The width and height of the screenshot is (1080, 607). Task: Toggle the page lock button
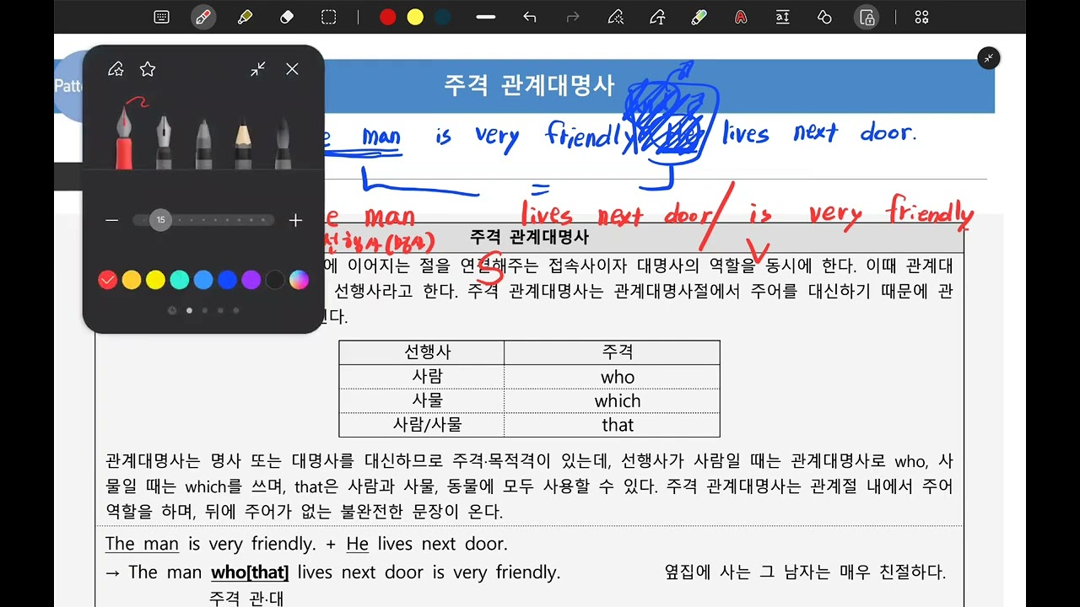click(867, 17)
